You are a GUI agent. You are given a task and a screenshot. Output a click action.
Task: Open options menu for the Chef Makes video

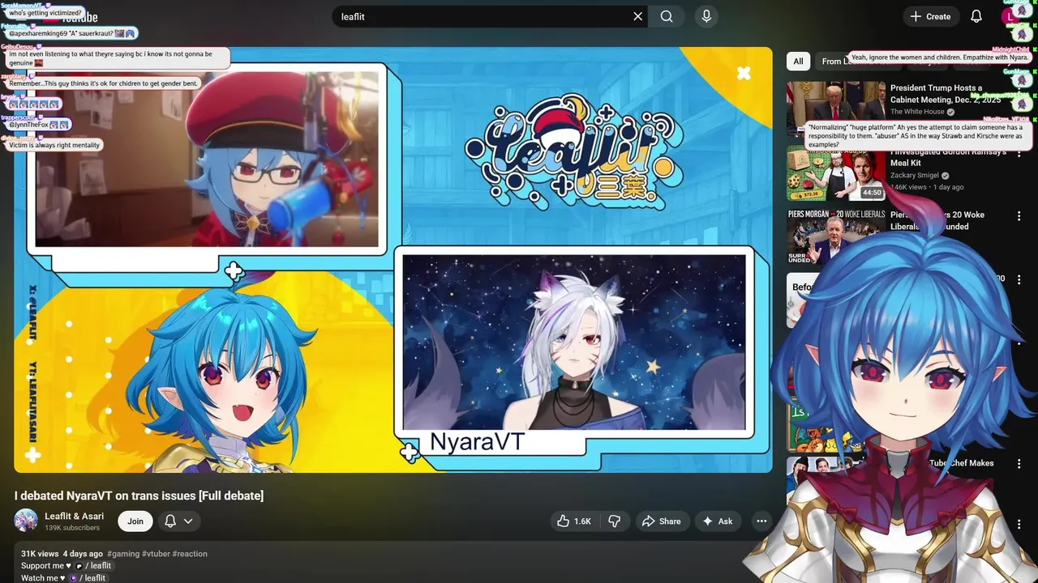point(1019,465)
